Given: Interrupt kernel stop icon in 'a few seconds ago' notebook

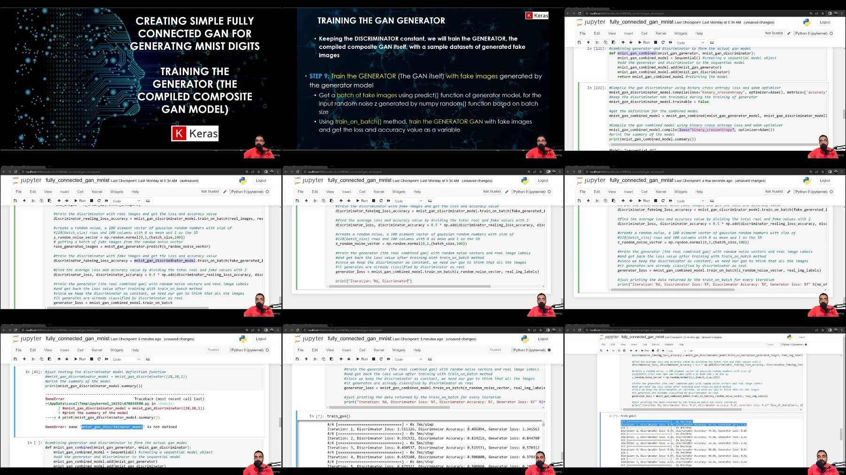Looking at the screenshot, I should pyautogui.click(x=656, y=201).
